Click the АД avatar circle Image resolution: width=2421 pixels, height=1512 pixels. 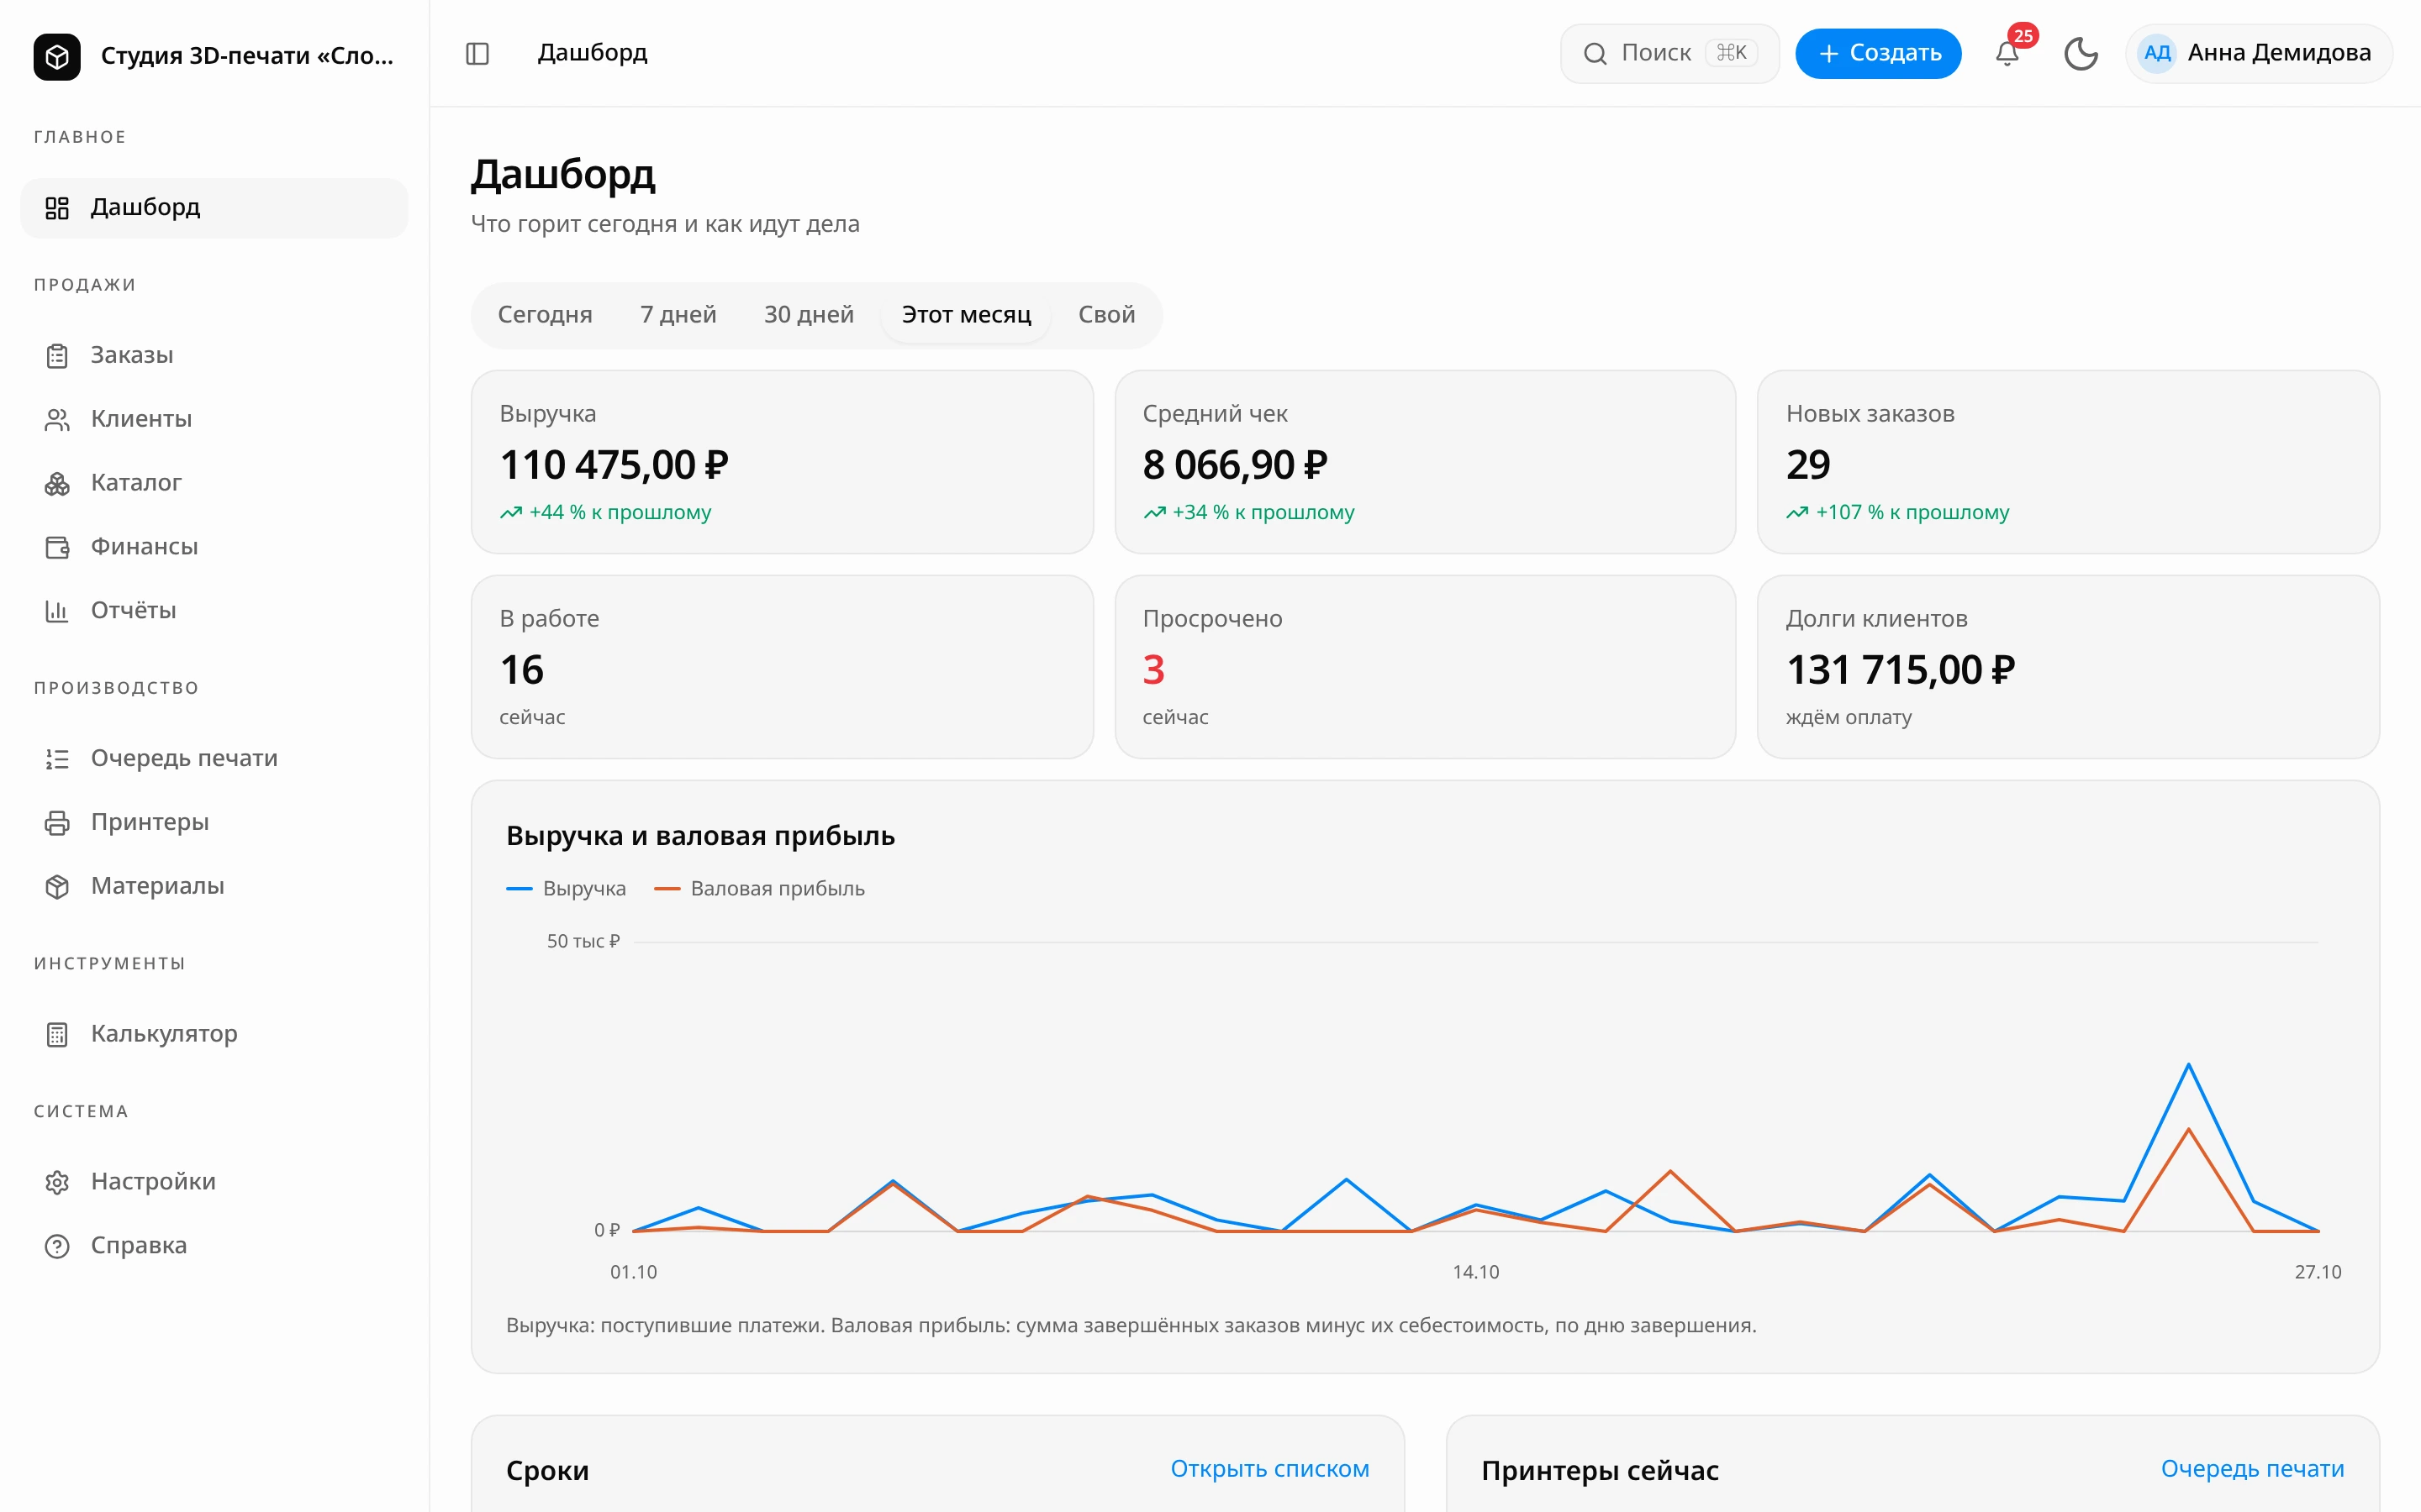tap(2157, 53)
